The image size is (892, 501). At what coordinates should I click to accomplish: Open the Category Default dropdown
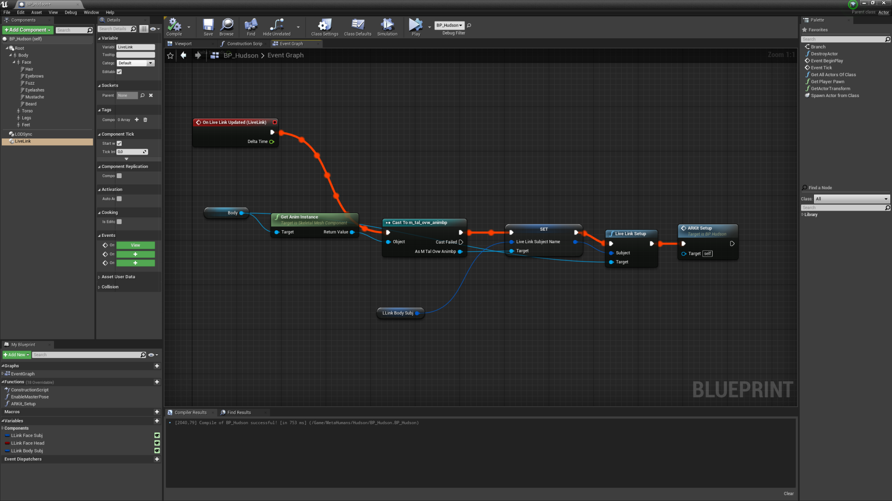tap(136, 63)
